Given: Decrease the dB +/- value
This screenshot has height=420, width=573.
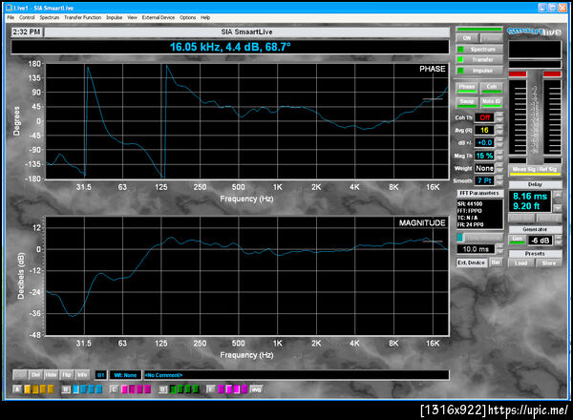Looking at the screenshot, I should [499, 145].
